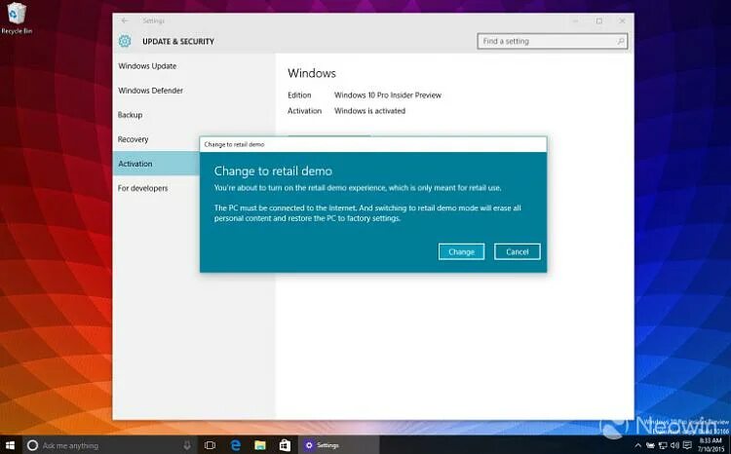Open the Recovery section
731x454 pixels.
(x=133, y=139)
